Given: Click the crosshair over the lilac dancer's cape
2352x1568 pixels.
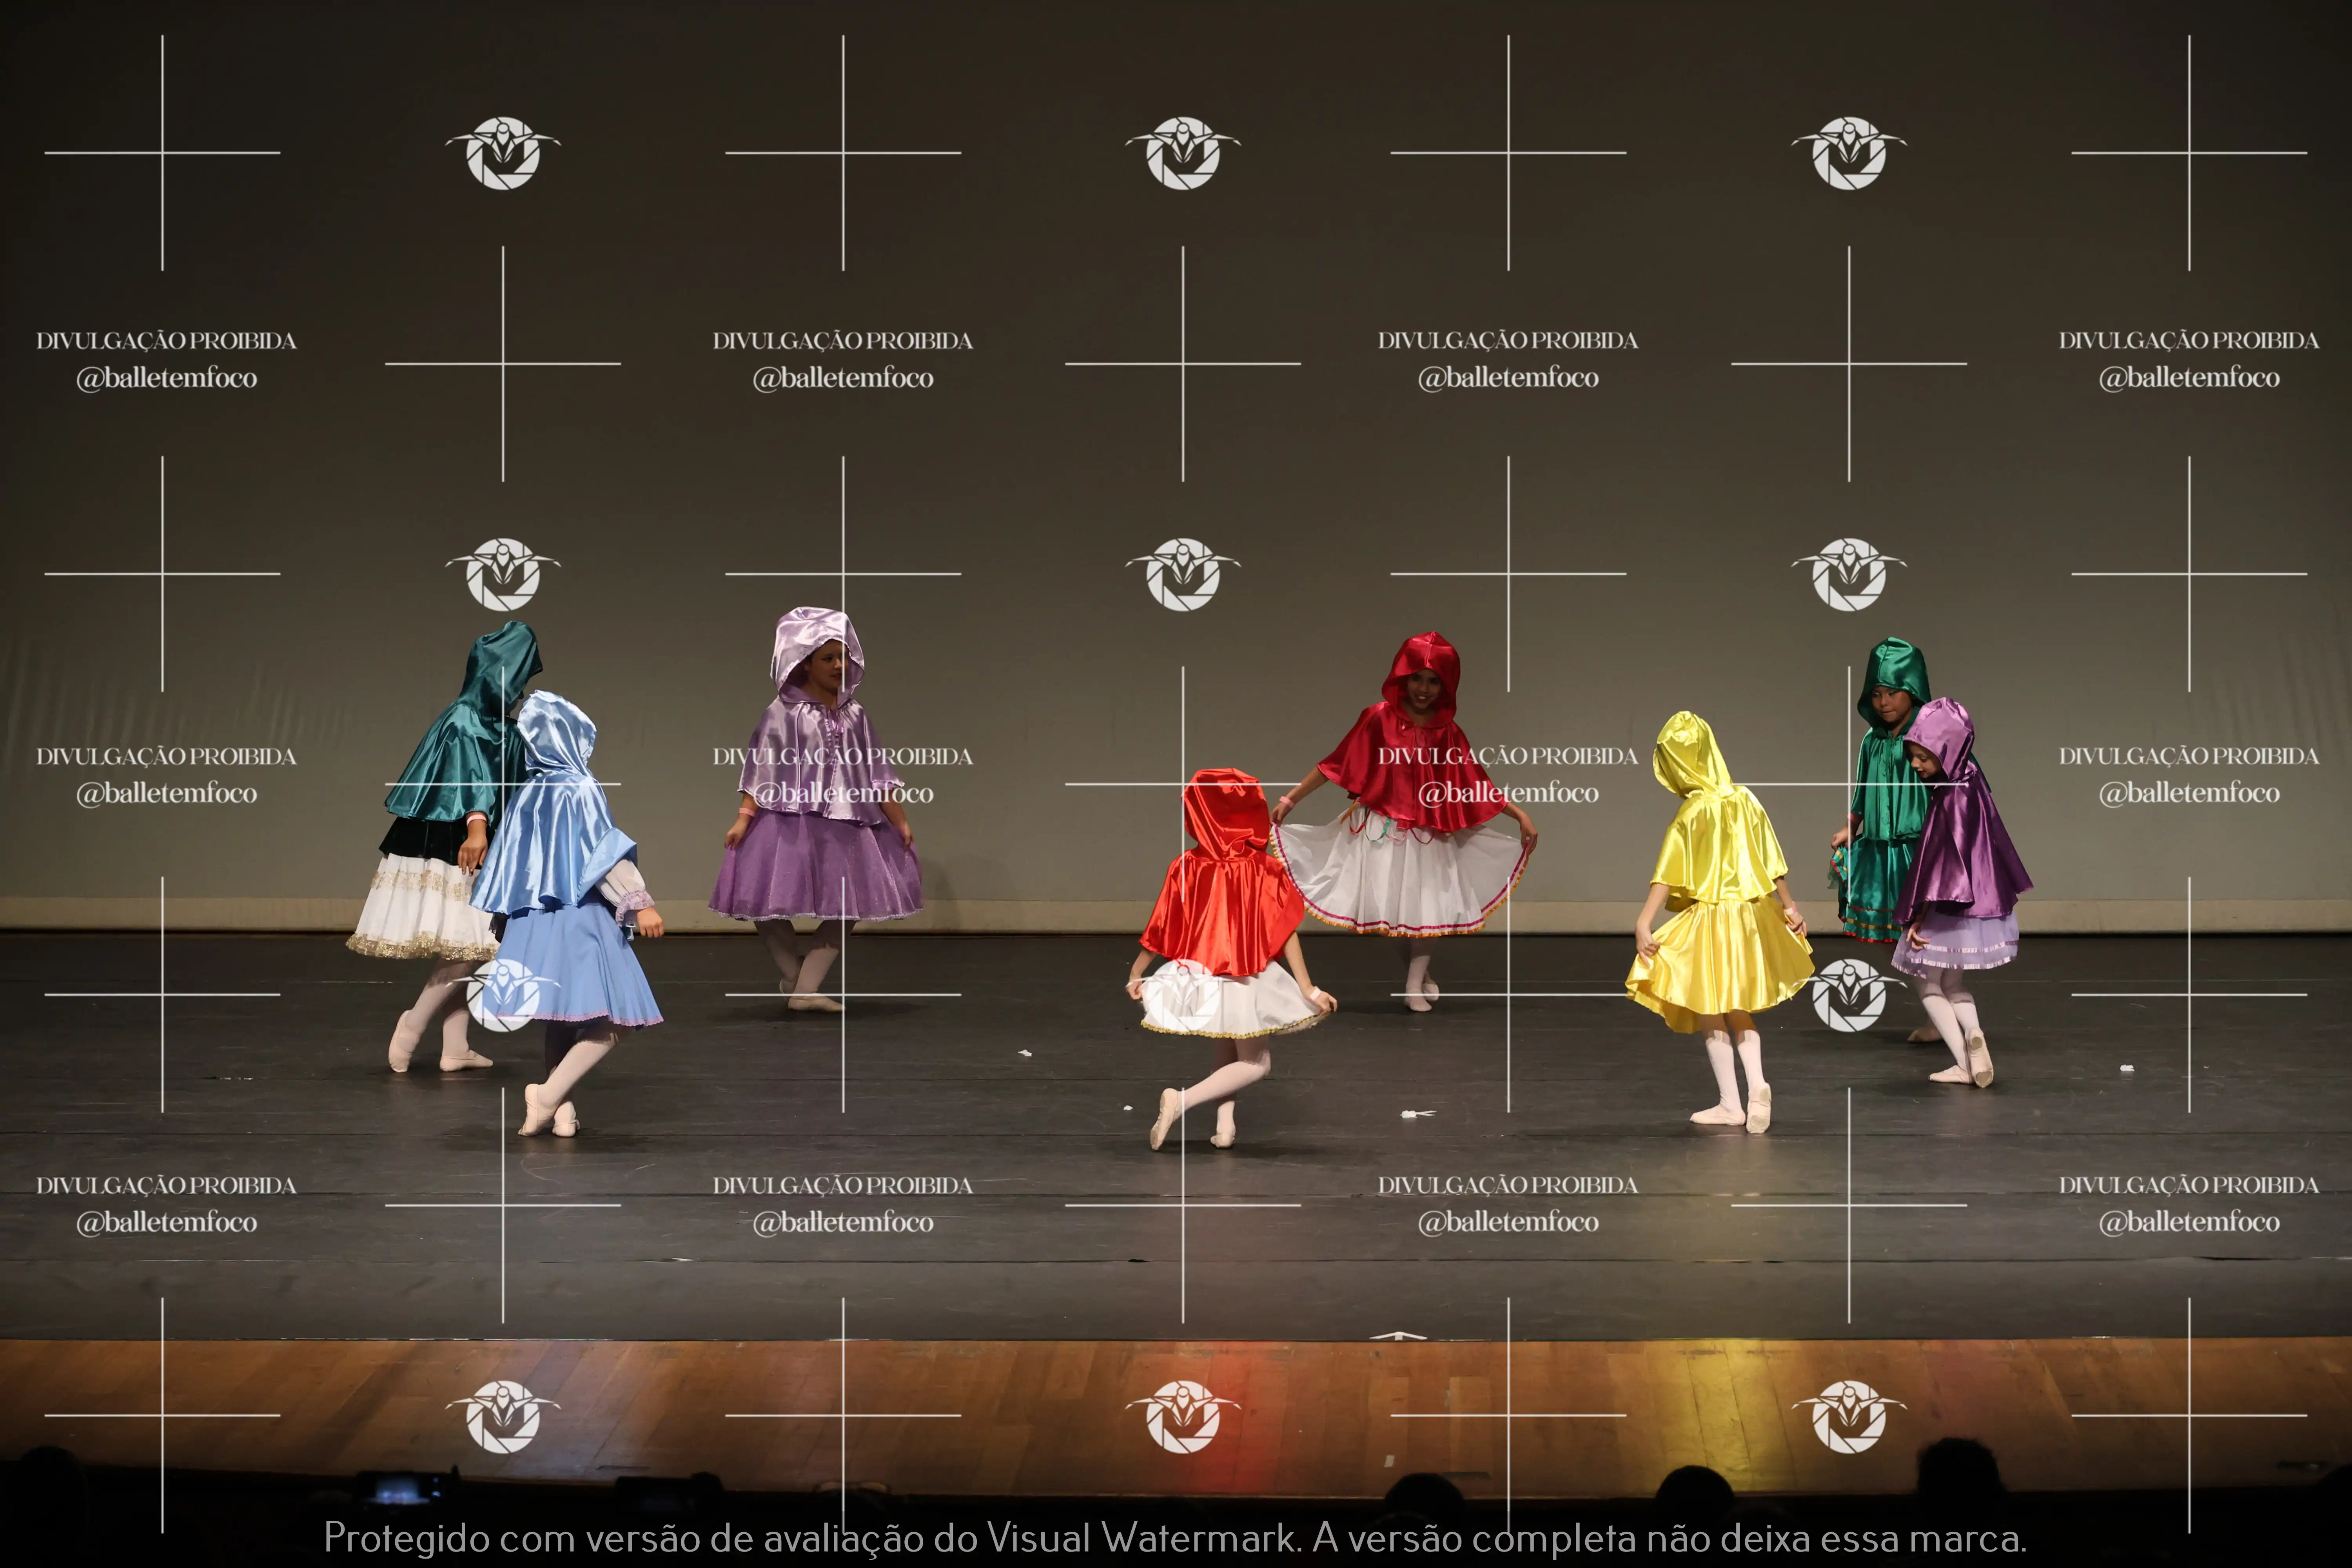Looking at the screenshot, I should click(x=843, y=574).
